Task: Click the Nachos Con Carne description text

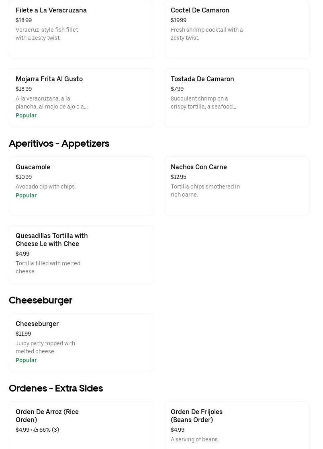Action: 205,191
